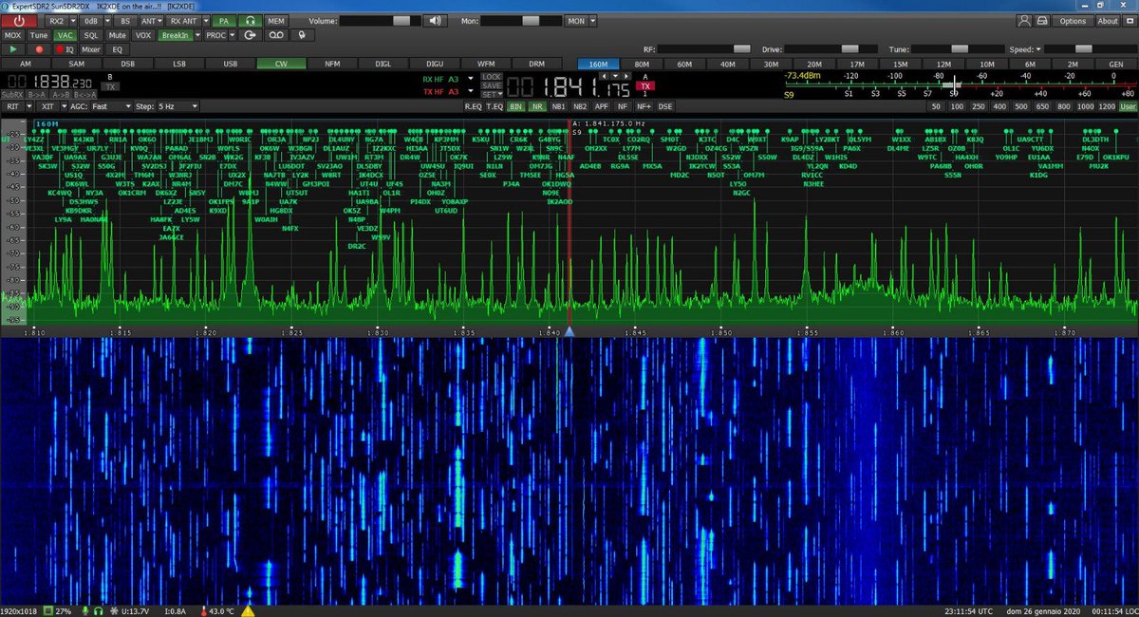Click the SubRX button
The height and width of the screenshot is (617, 1139).
12,95
